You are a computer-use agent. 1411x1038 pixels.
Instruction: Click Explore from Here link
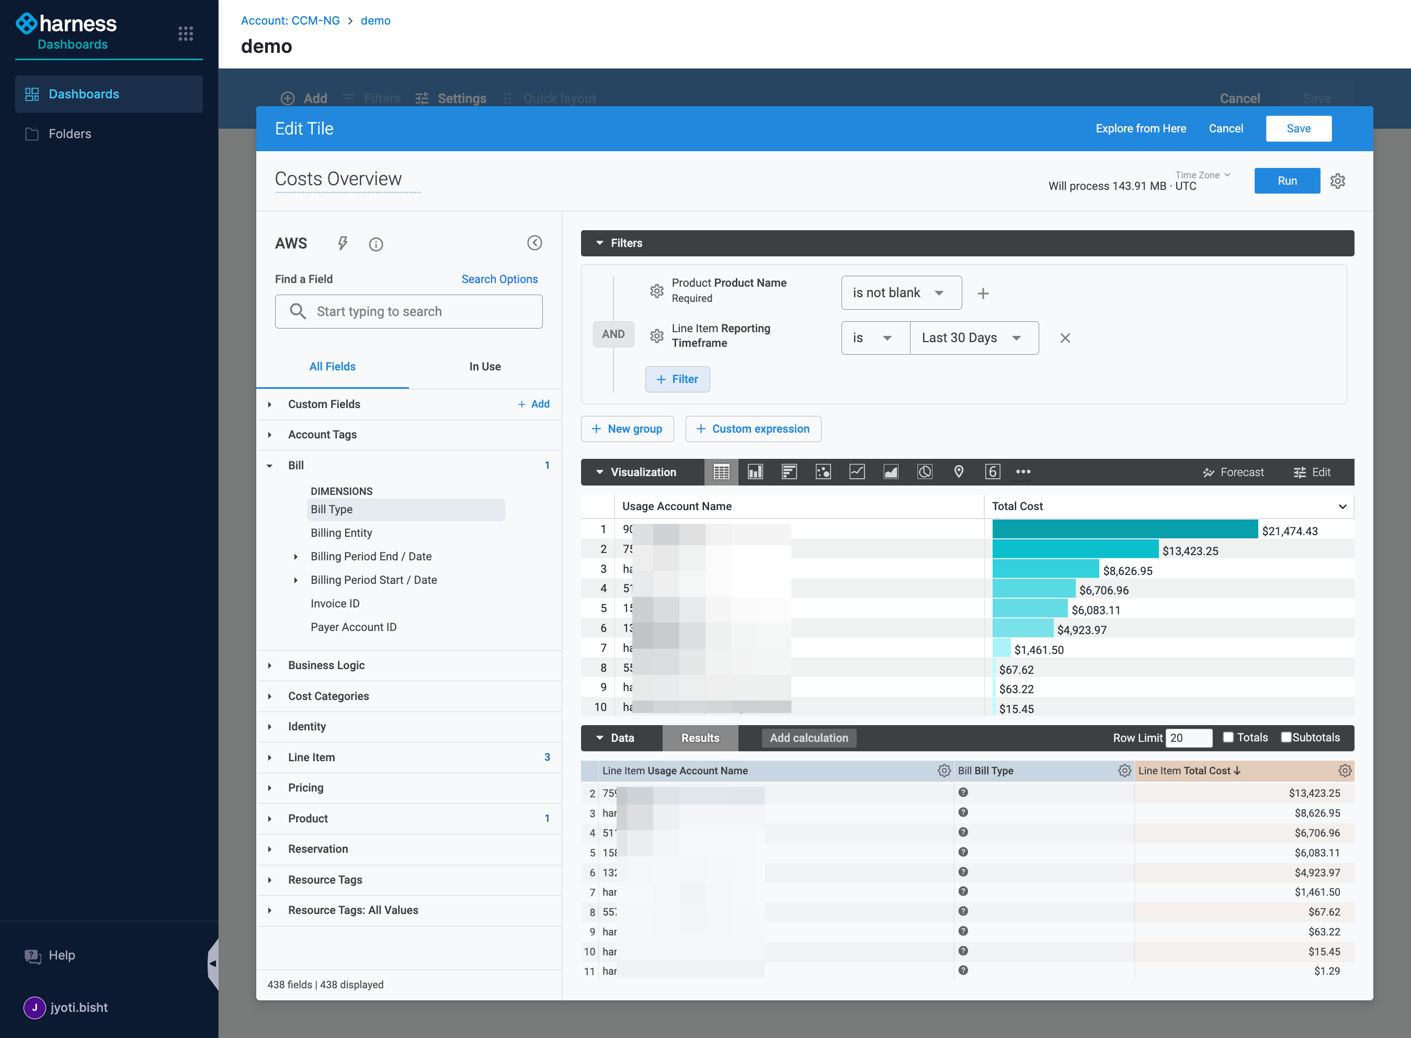point(1141,129)
